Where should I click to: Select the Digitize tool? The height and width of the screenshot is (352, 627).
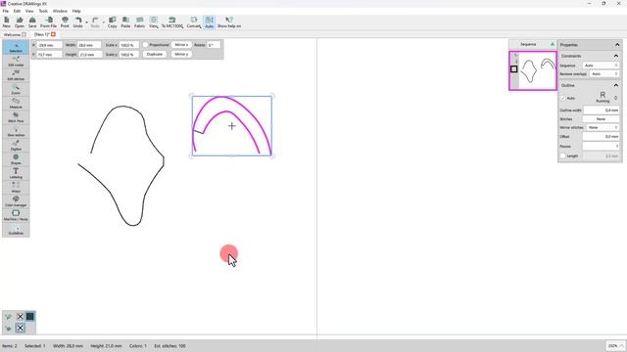point(16,146)
